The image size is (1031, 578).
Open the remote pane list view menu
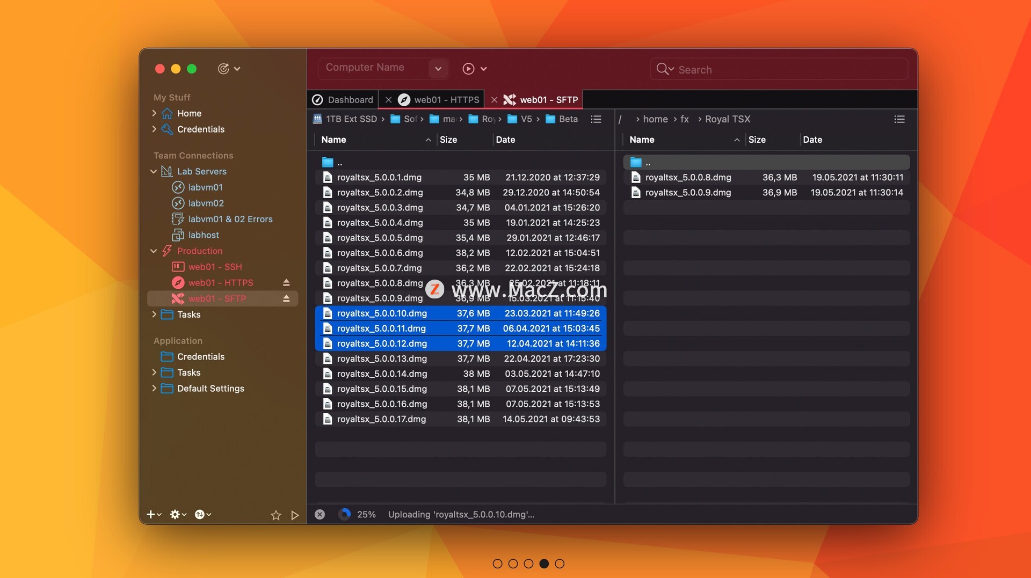pos(899,119)
